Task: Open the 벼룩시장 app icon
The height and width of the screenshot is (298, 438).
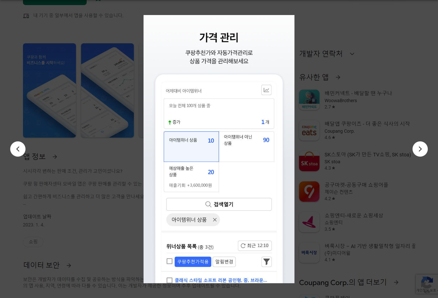Action: tap(309, 252)
